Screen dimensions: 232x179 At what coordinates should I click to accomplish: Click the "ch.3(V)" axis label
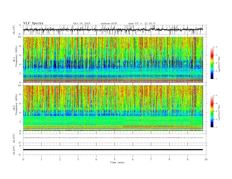14,138
